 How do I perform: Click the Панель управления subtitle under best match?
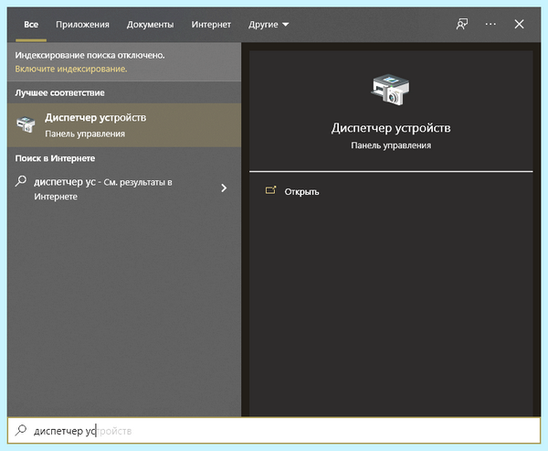pos(85,134)
